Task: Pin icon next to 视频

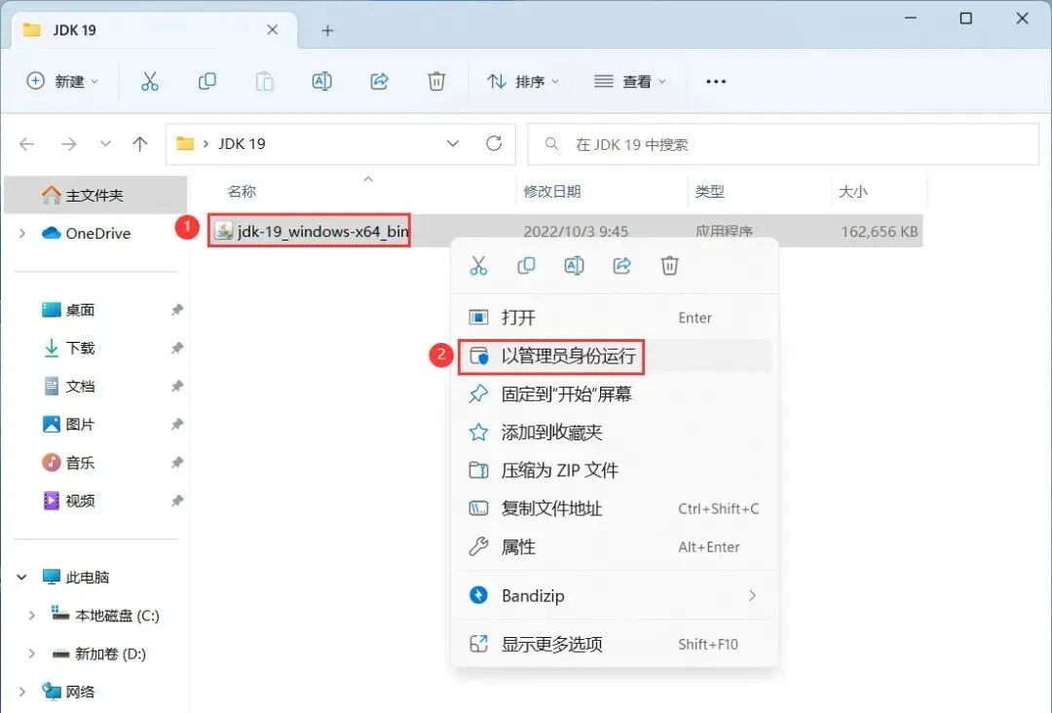Action: pyautogui.click(x=176, y=501)
